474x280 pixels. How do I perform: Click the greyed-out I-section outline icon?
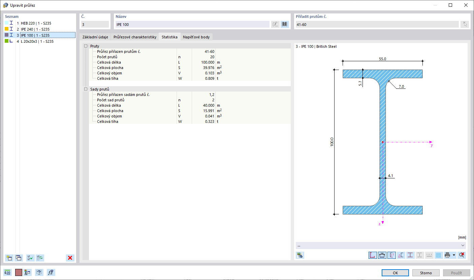420,255
